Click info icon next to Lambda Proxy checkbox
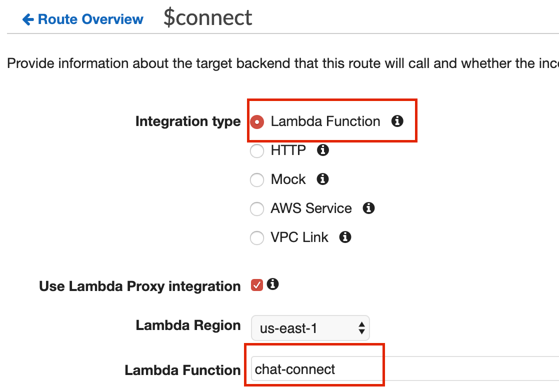Image resolution: width=559 pixels, height=388 pixels. click(272, 284)
